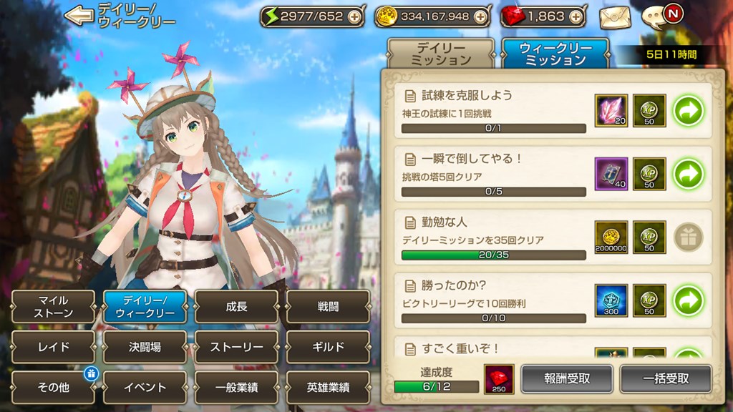Add stamina with the plus icon

click(x=355, y=17)
